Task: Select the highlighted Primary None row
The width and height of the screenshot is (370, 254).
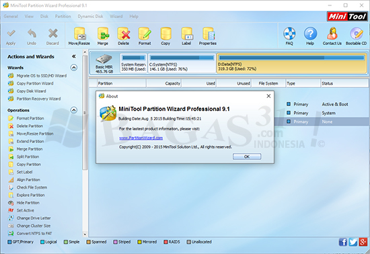Action: pyautogui.click(x=322, y=122)
